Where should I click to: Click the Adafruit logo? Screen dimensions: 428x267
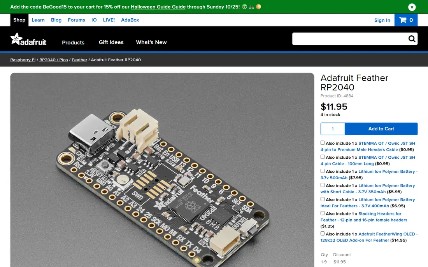(x=28, y=39)
